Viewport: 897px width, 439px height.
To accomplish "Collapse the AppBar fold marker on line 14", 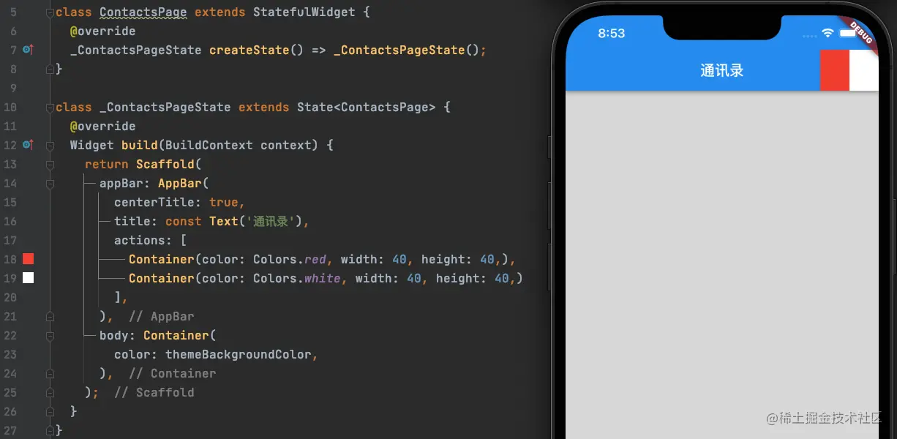I will coord(50,184).
